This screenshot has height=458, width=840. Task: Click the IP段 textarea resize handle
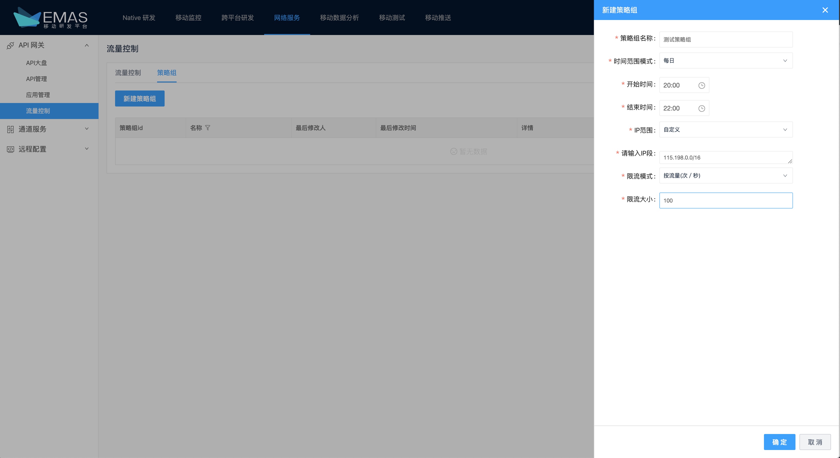pyautogui.click(x=790, y=161)
